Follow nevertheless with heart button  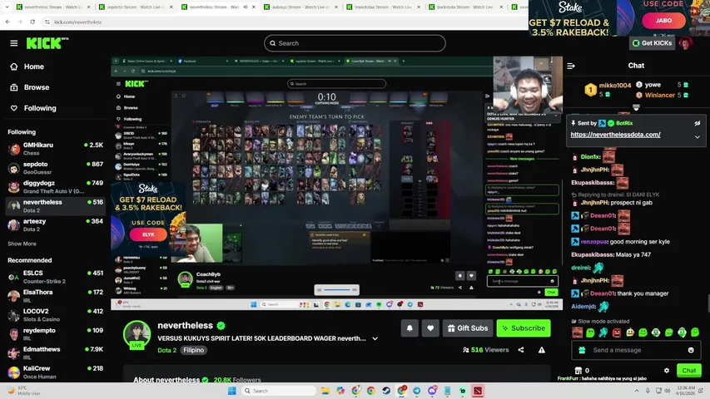tap(430, 328)
